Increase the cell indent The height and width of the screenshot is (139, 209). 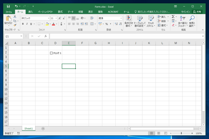(86, 24)
